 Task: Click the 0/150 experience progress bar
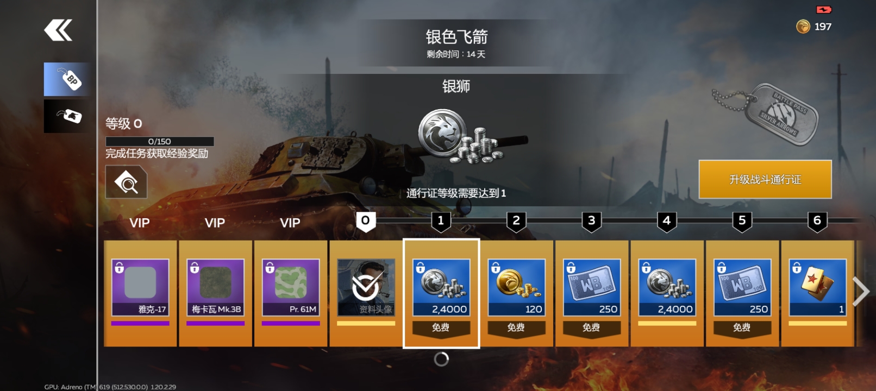coord(160,141)
